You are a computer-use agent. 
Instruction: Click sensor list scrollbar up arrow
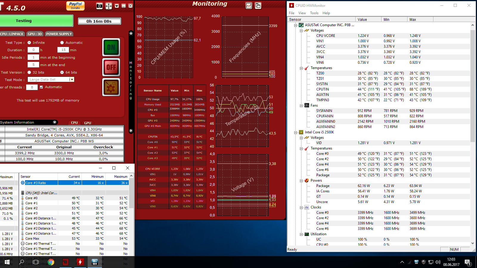tap(131, 176)
